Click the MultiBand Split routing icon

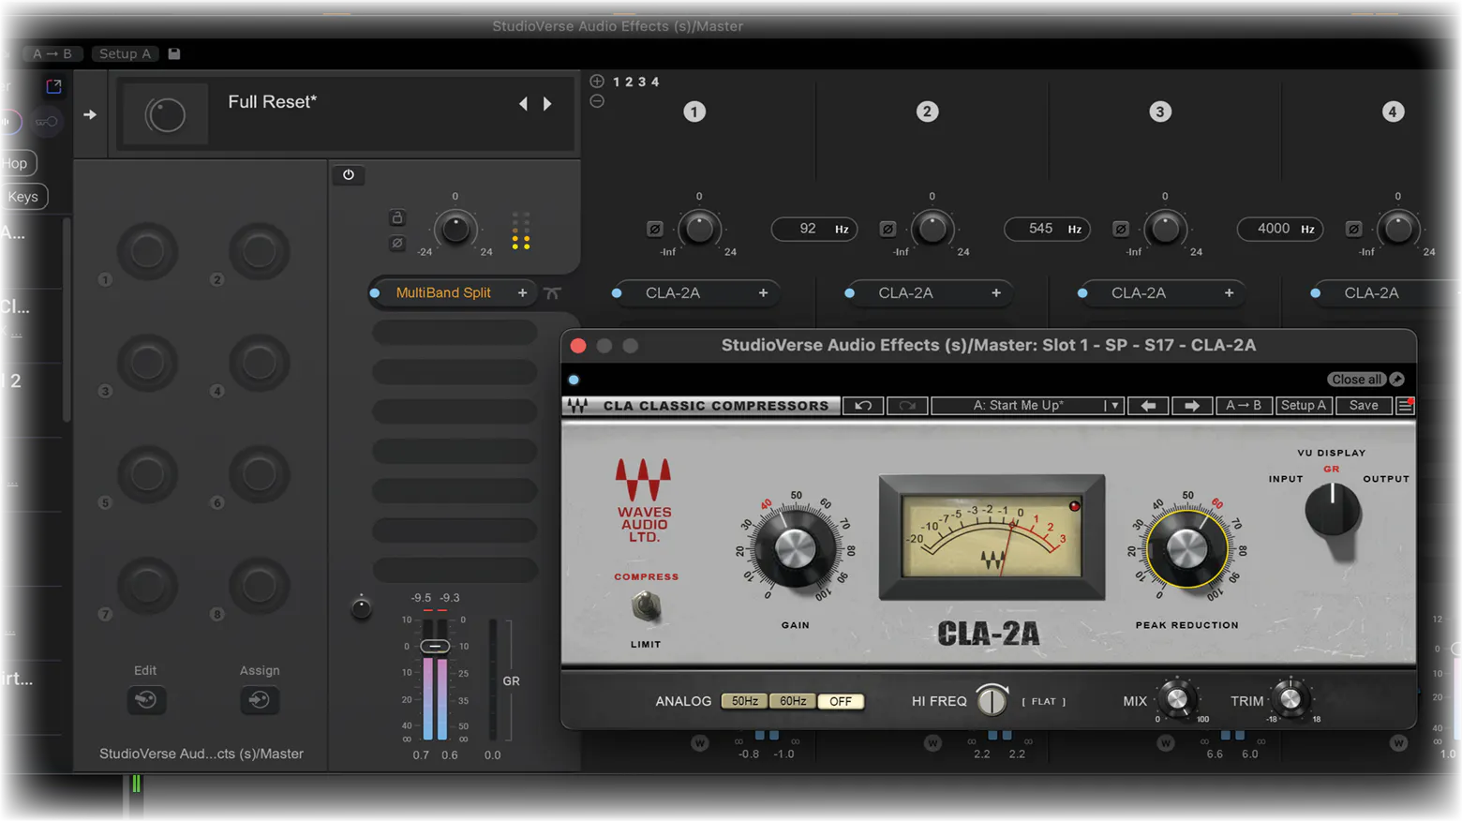(x=553, y=293)
